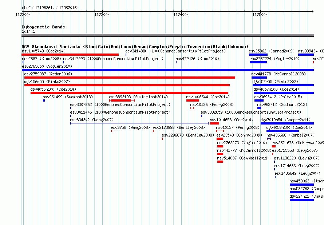Click the small blue nsv961499 gain marker

(44, 100)
